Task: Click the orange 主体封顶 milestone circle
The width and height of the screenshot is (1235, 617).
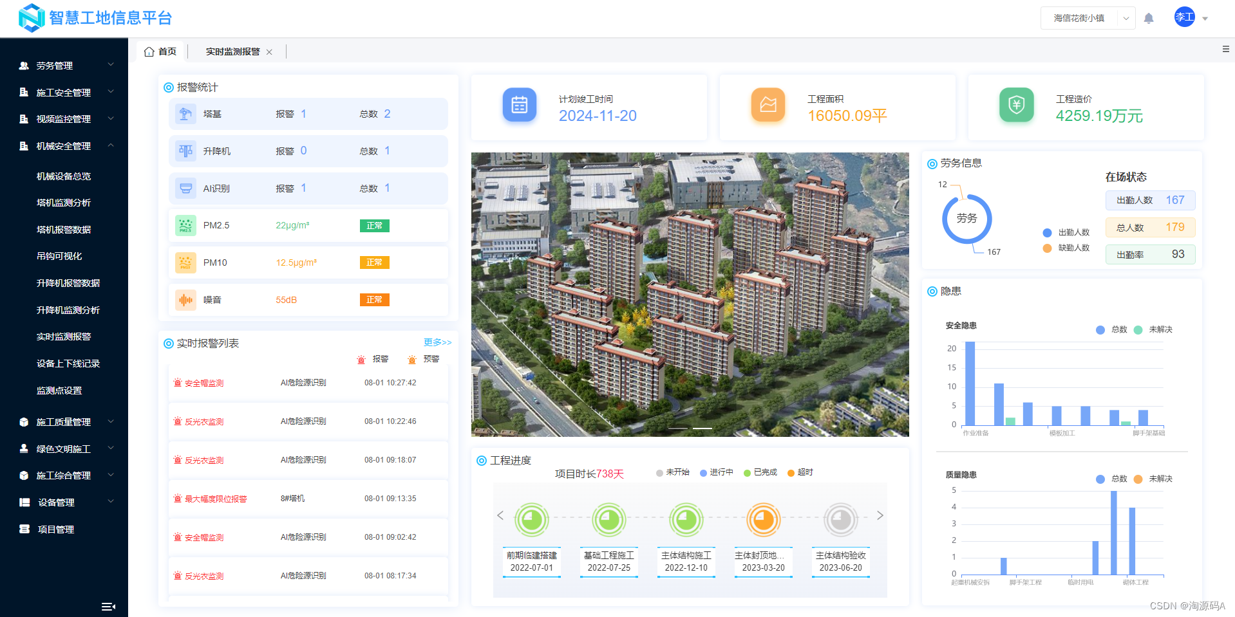Action: point(764,519)
